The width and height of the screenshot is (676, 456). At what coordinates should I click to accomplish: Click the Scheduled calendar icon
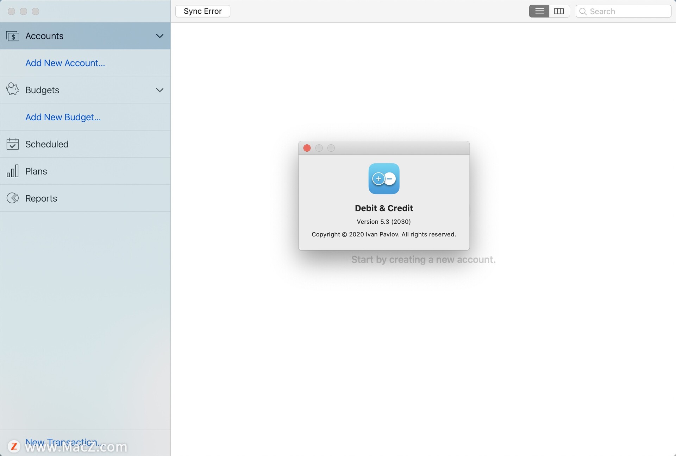click(x=13, y=144)
